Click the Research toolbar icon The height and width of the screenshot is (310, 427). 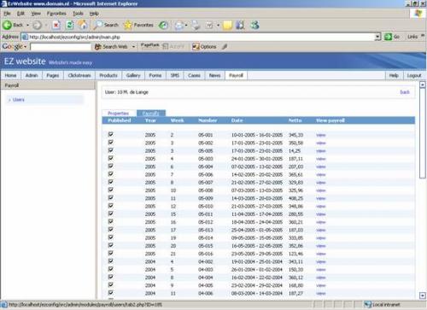click(x=241, y=25)
